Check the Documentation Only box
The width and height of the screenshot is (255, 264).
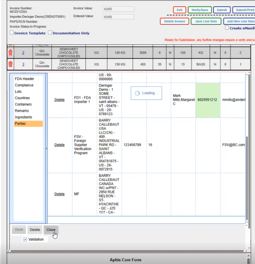click(50, 33)
